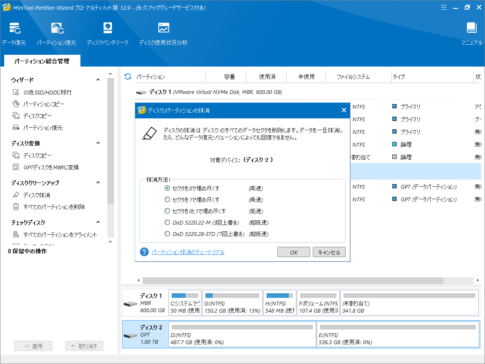Choose ディスクコピー under ディスク変換
Image resolution: width=485 pixels, height=364 pixels.
(32, 155)
